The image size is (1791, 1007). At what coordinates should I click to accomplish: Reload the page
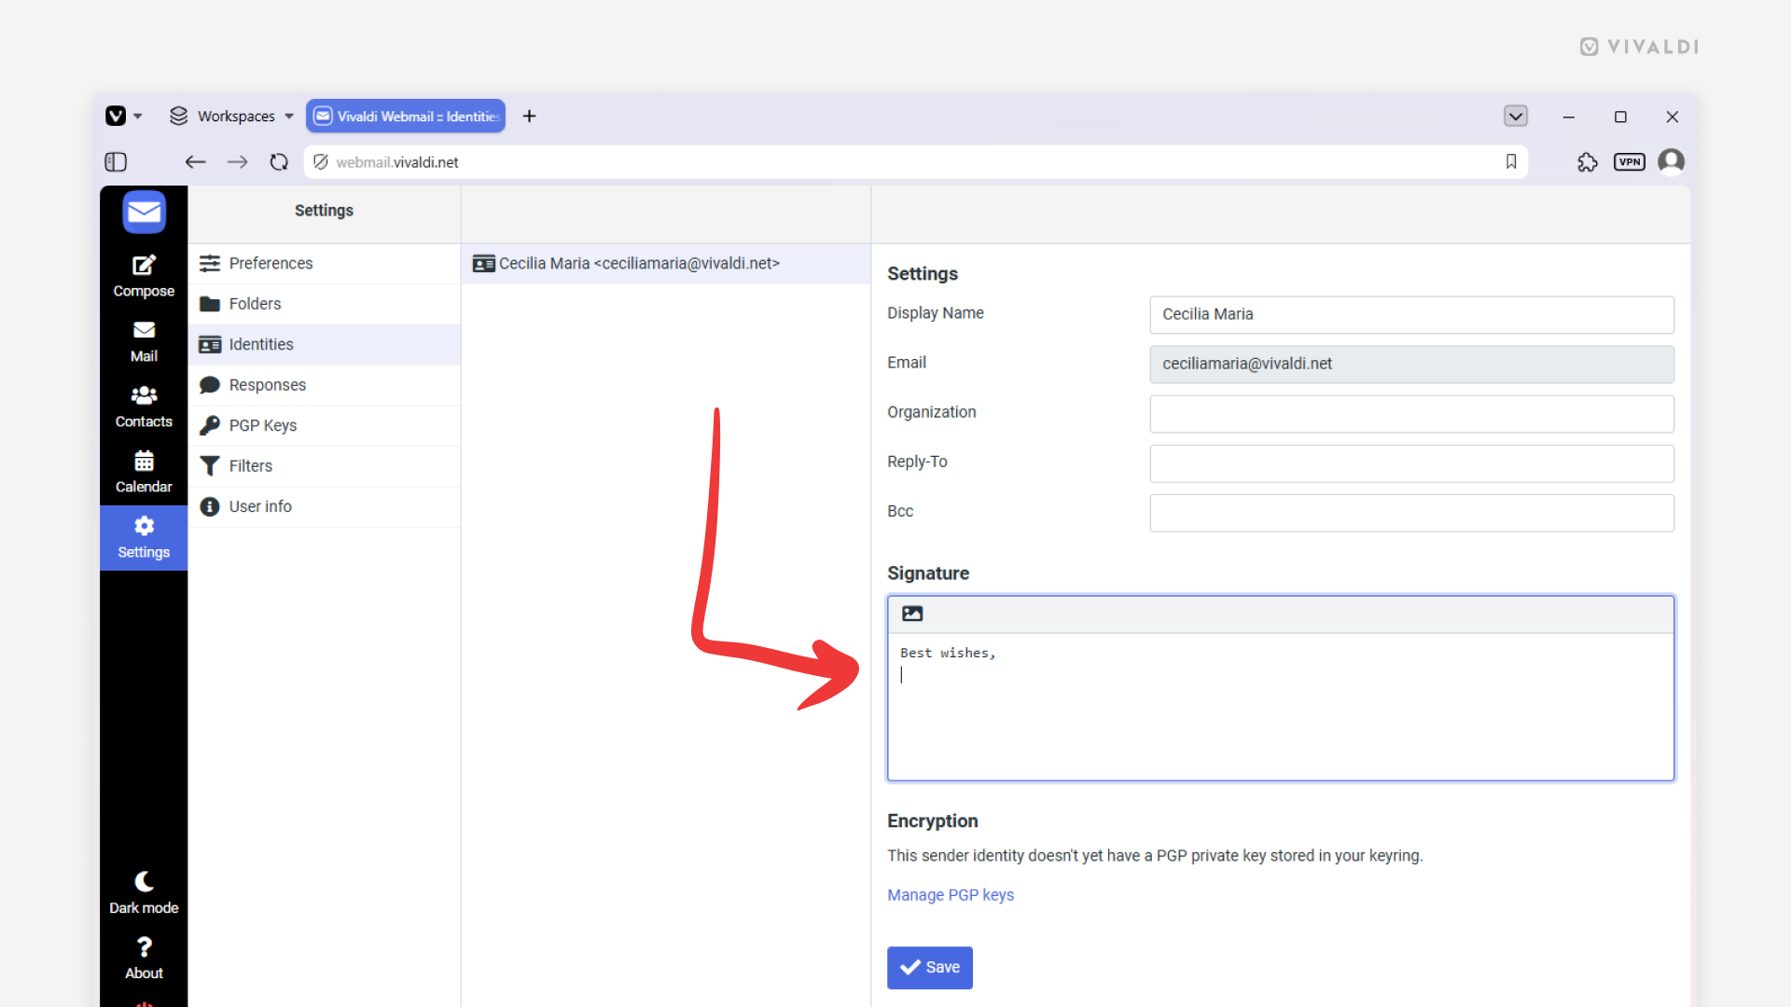(279, 162)
